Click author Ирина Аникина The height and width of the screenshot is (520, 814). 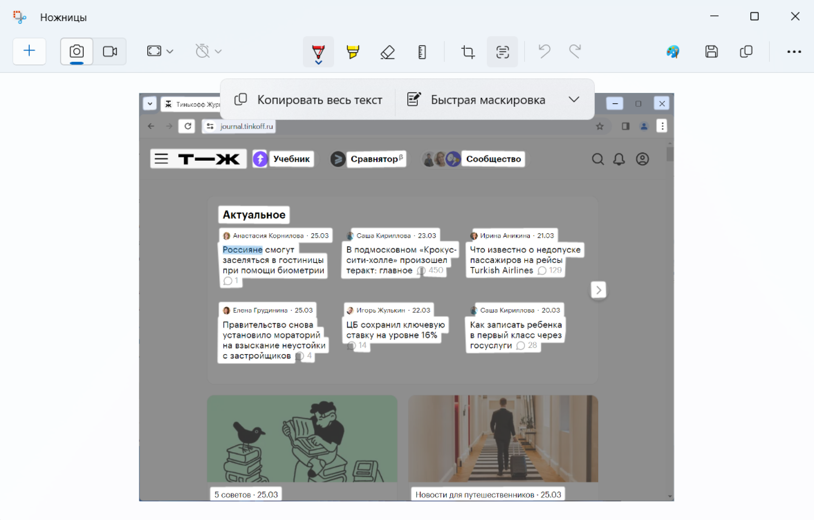(505, 236)
